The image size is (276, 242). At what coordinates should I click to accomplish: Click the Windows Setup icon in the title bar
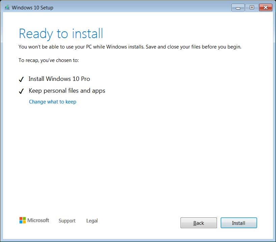pyautogui.click(x=7, y=7)
